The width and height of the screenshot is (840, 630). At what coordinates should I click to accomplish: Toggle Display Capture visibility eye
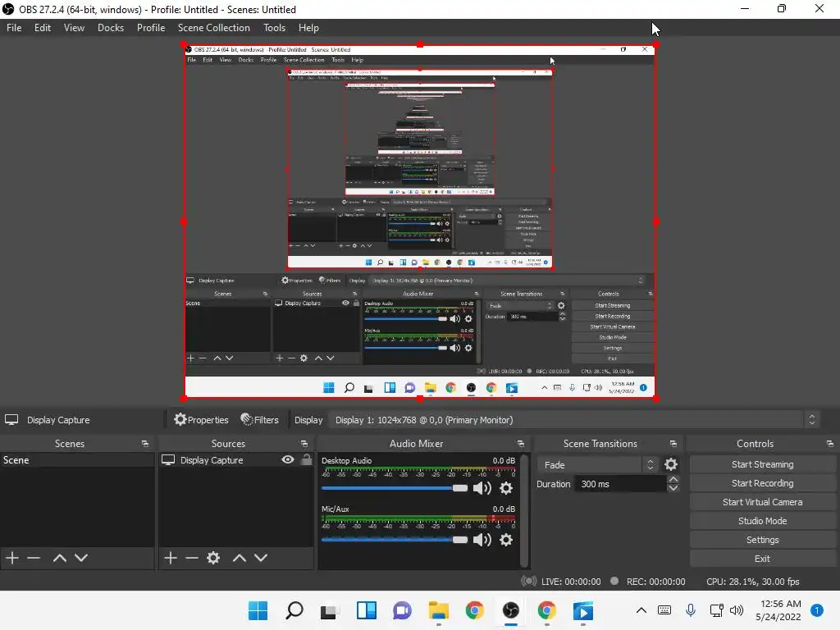[288, 459]
